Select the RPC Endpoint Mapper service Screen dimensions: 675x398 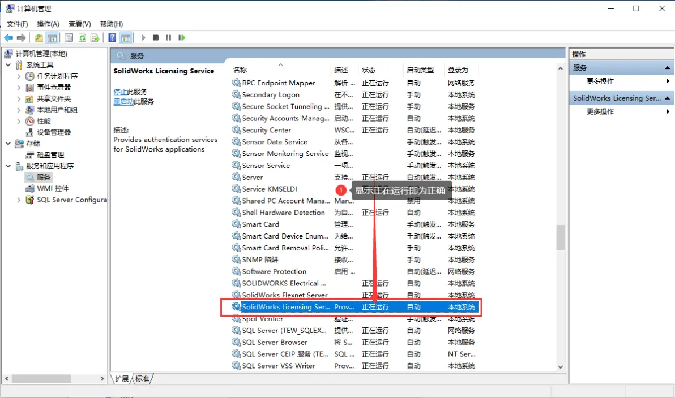[279, 83]
